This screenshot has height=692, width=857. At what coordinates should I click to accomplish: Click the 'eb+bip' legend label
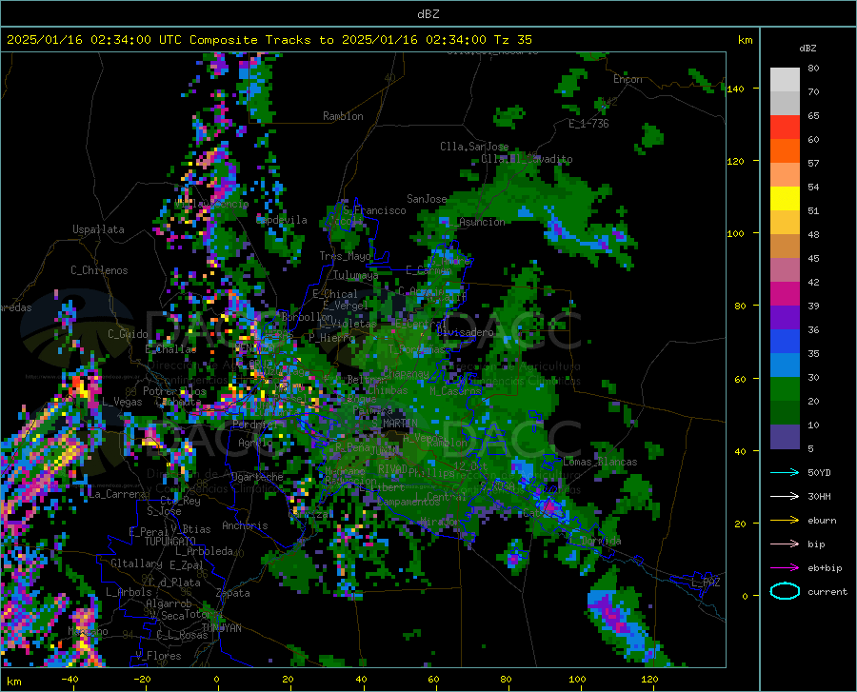pyautogui.click(x=825, y=568)
